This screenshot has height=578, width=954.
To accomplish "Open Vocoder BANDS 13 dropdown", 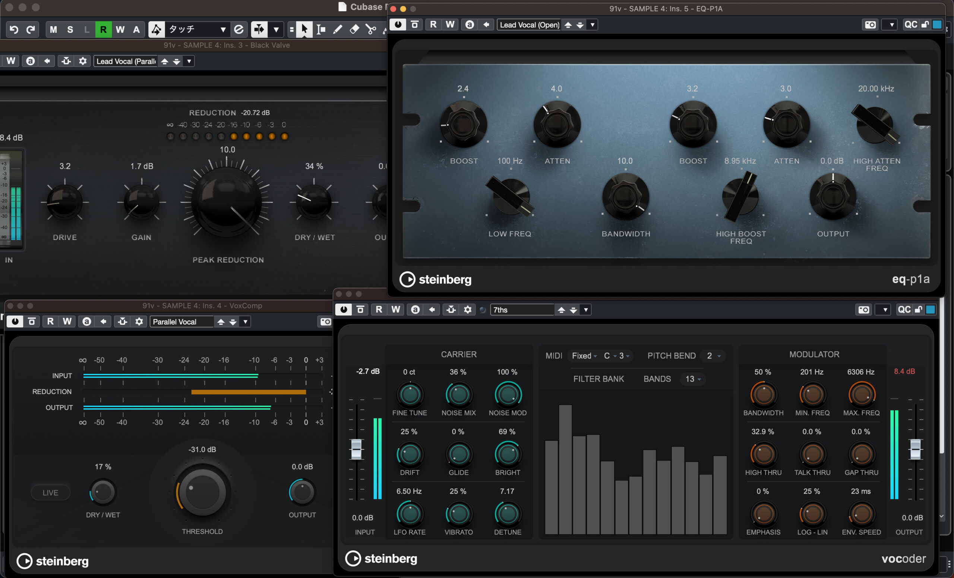I will tap(693, 379).
